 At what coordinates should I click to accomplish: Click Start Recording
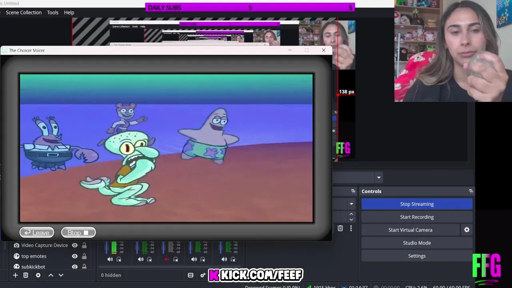pos(417,217)
